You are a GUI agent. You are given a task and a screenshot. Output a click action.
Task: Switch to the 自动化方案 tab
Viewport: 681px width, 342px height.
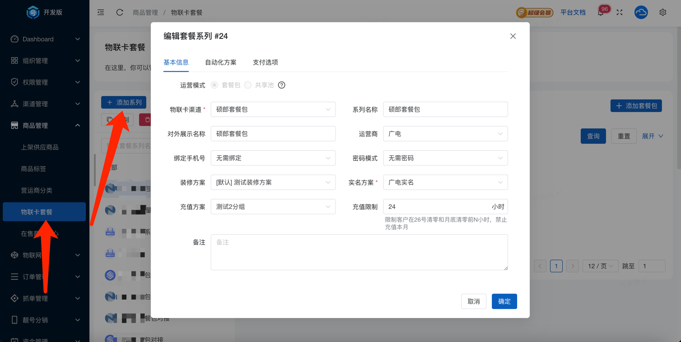[x=220, y=62]
